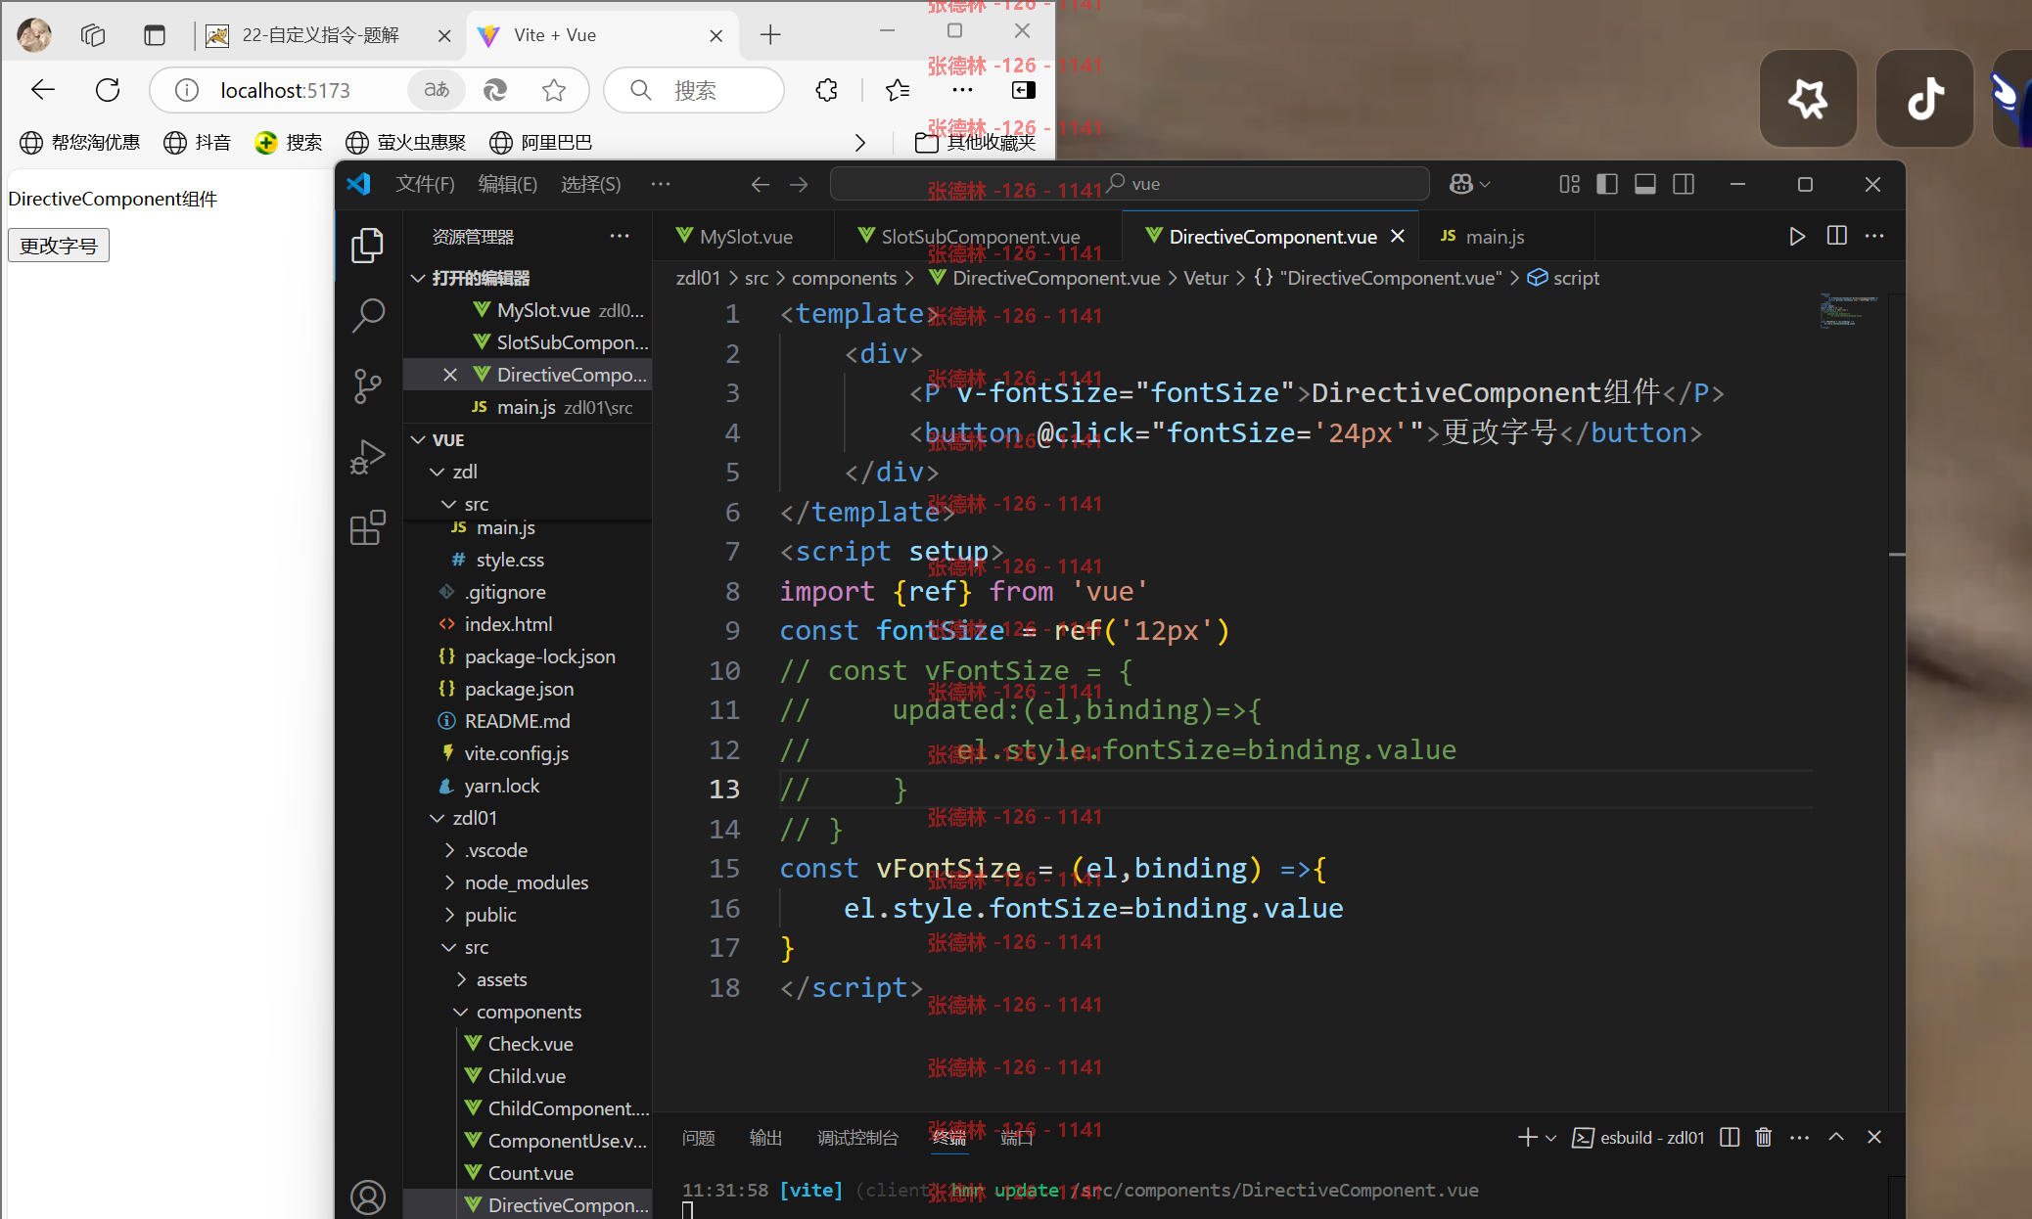Open the Extensions view
The width and height of the screenshot is (2032, 1219).
[368, 528]
